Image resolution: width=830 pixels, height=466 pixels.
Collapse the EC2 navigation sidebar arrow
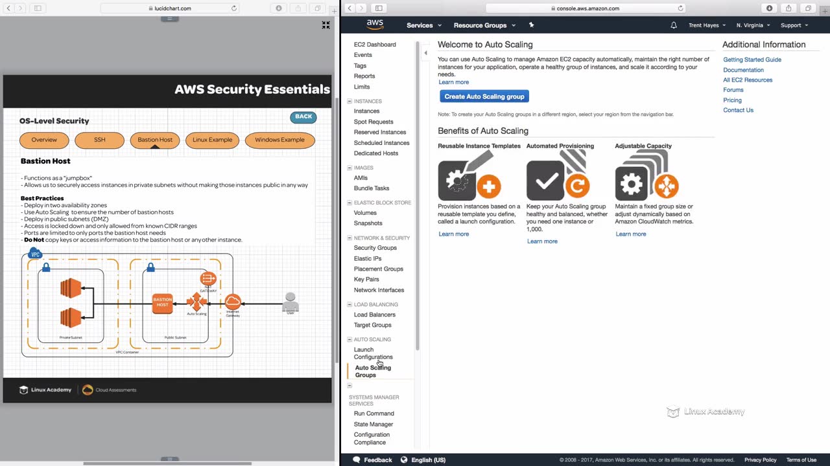(x=425, y=53)
